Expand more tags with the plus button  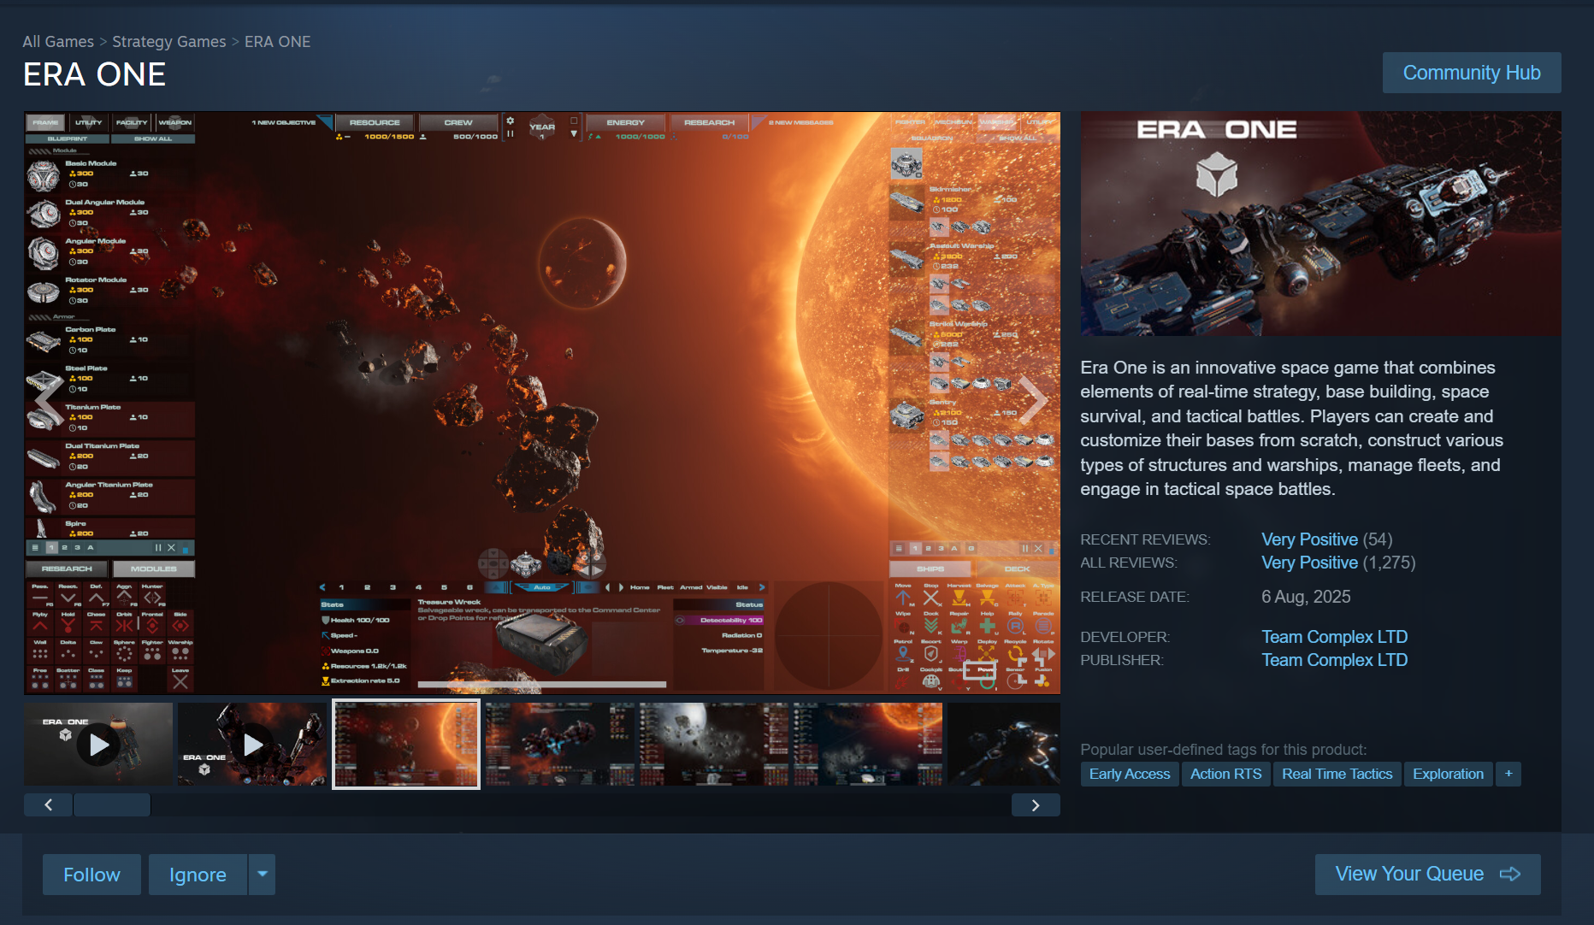(x=1508, y=774)
